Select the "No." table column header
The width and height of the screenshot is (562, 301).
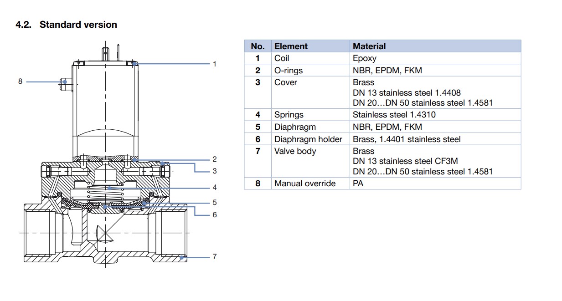258,46
